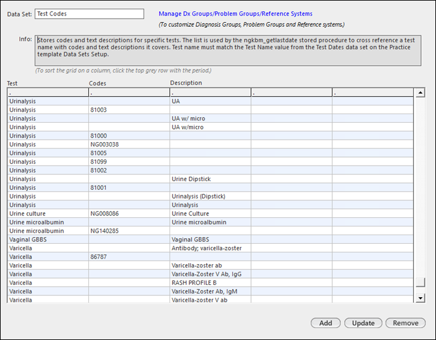Select the description Varicella-zoster ab
This screenshot has height=340, width=436.
point(210,266)
